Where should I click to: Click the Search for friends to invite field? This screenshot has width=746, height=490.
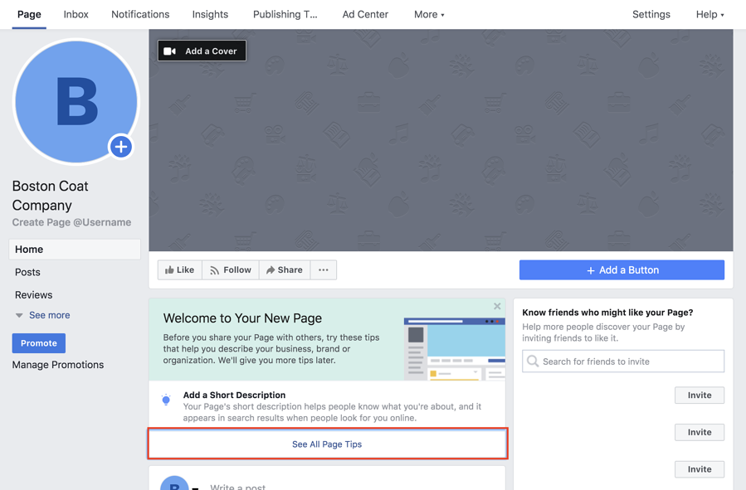click(623, 361)
